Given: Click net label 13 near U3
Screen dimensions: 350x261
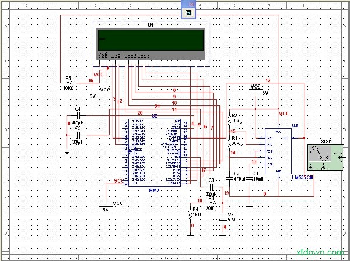Looking at the screenshot, I should pyautogui.click(x=254, y=161).
